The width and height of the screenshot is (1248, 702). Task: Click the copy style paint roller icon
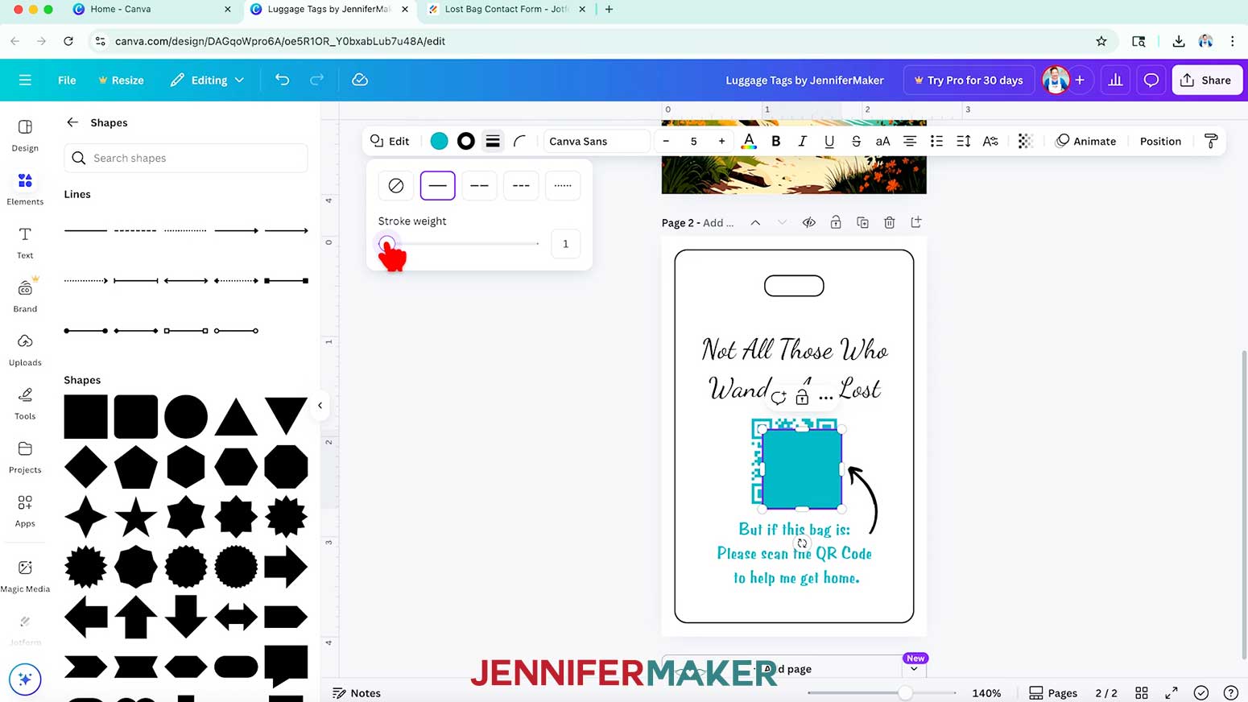tap(1210, 141)
